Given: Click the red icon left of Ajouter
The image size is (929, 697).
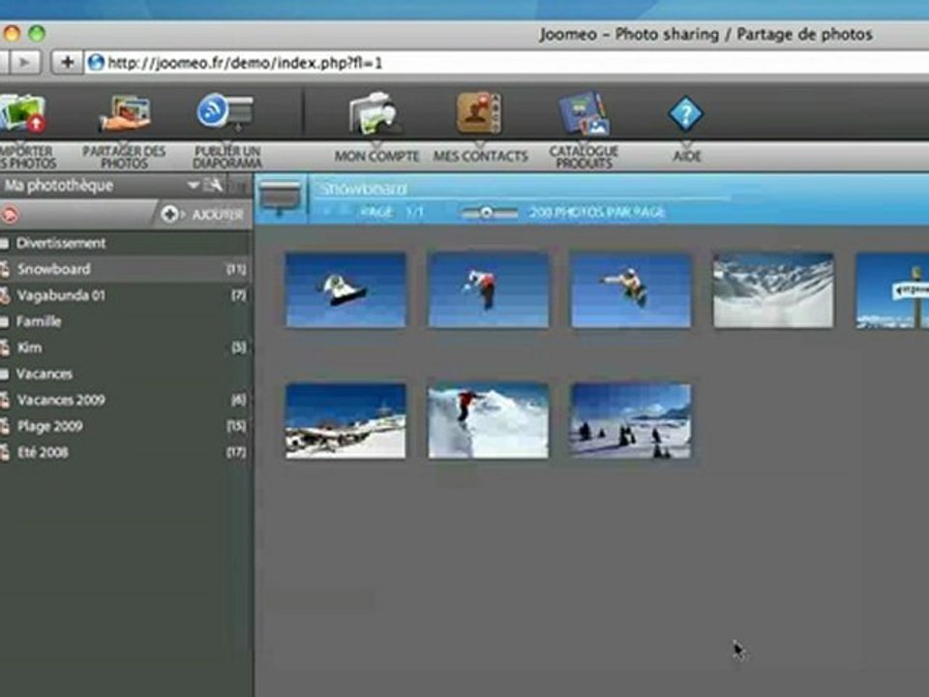Looking at the screenshot, I should 9,215.
